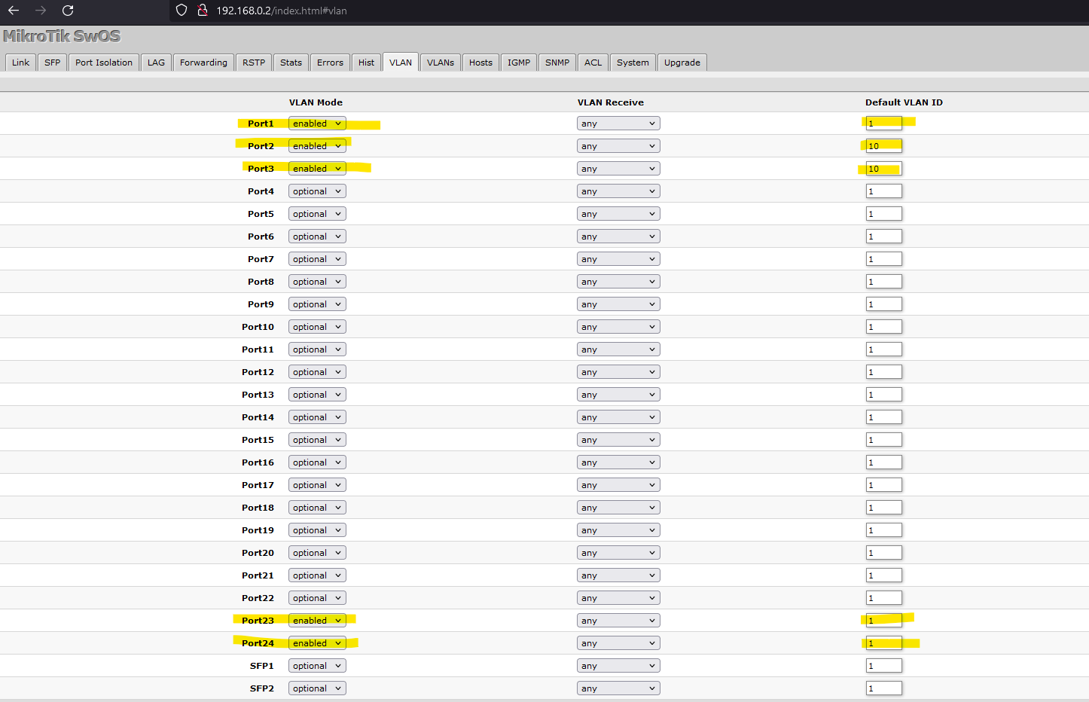Viewport: 1089px width, 702px height.
Task: Open Port24 VLAN Receive dropdown
Action: pyautogui.click(x=618, y=643)
